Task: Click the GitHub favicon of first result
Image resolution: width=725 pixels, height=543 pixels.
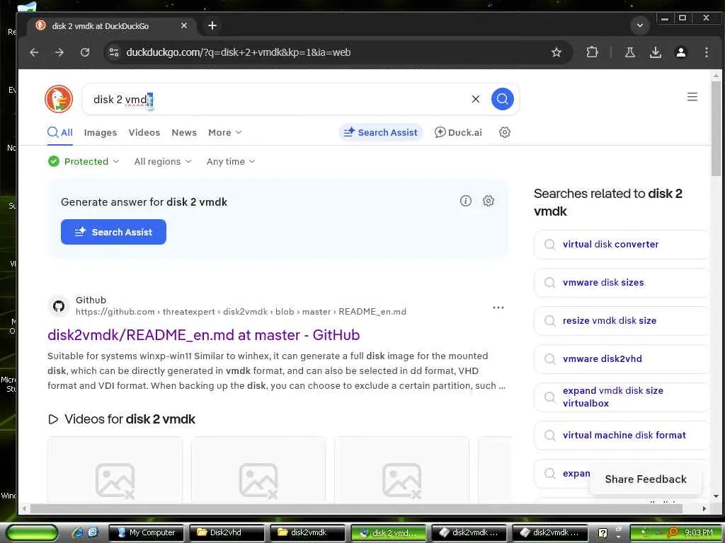Action: click(59, 305)
